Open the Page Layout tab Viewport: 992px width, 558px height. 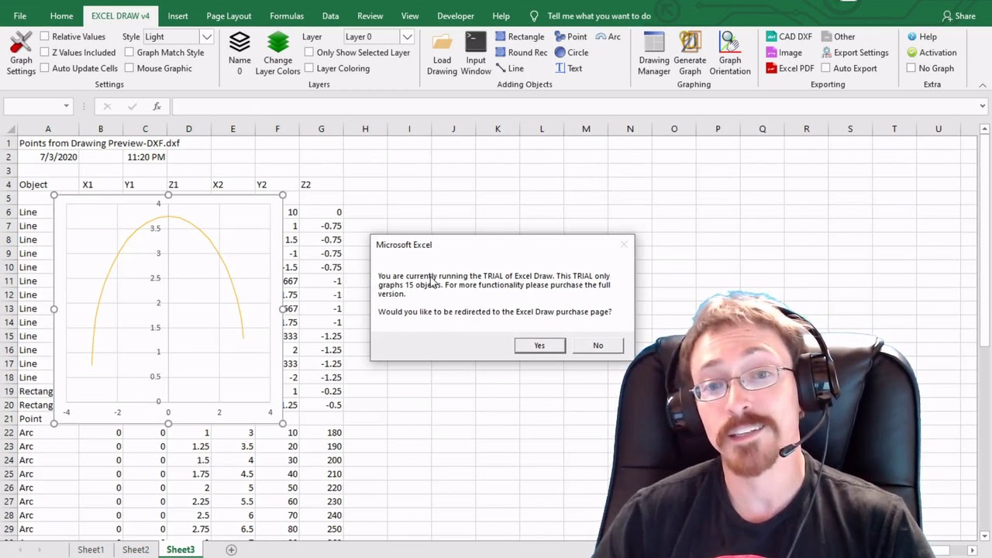(229, 15)
